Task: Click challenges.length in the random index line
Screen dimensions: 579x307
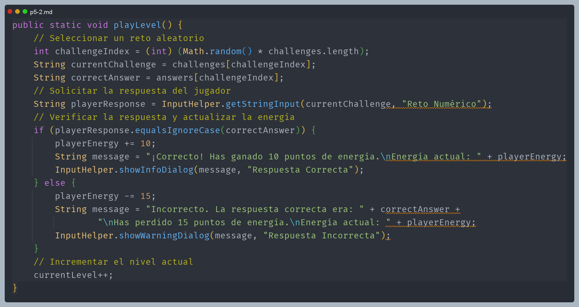Action: (x=313, y=51)
